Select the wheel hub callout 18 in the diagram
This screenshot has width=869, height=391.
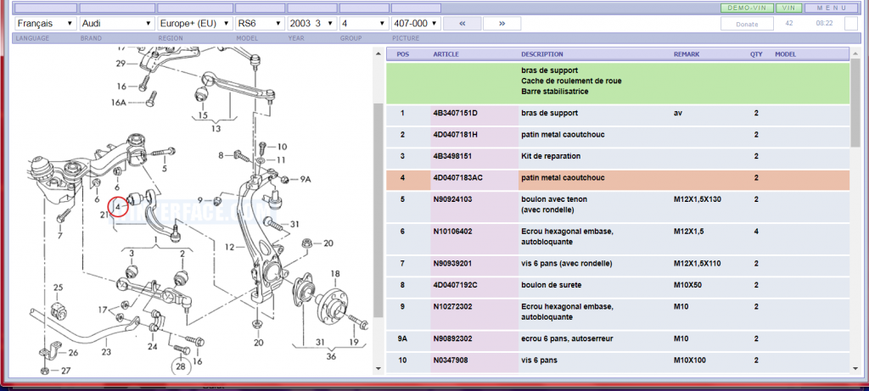334,274
